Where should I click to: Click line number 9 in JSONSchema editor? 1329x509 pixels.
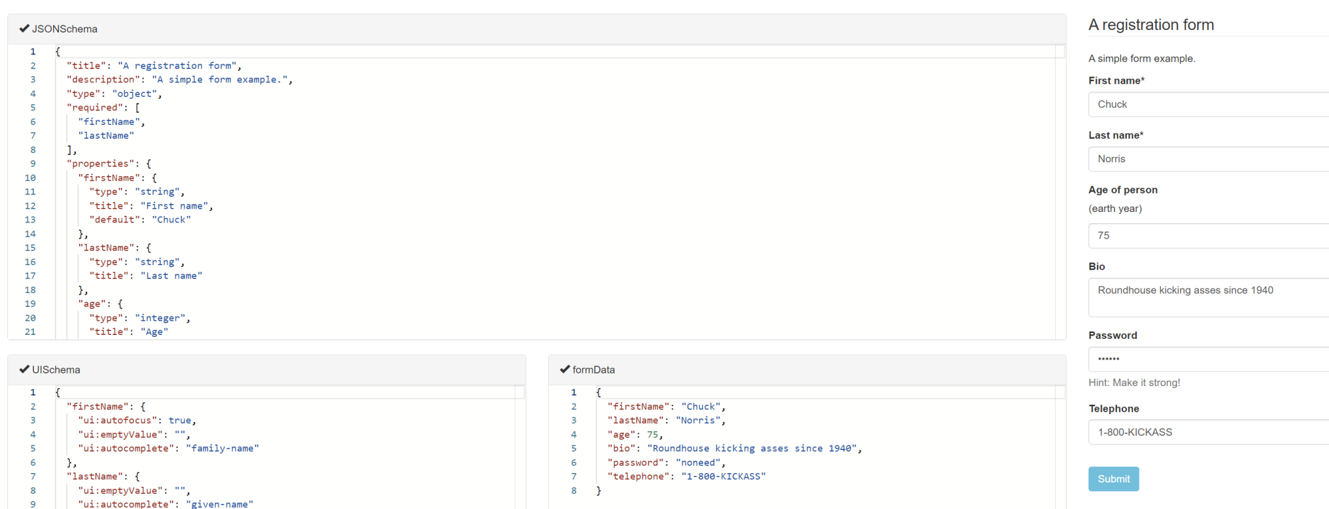coord(33,163)
